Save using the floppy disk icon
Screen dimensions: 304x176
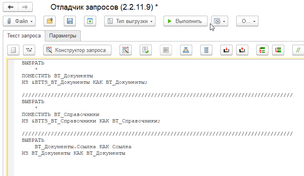pyautogui.click(x=70, y=21)
